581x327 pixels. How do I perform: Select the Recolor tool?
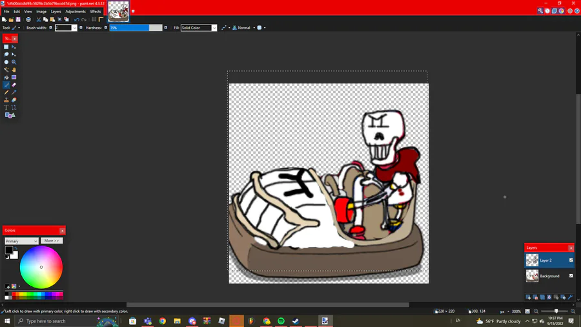click(14, 100)
